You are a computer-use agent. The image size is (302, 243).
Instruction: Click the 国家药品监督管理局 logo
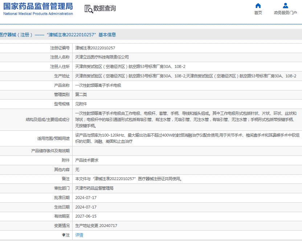[38, 7]
